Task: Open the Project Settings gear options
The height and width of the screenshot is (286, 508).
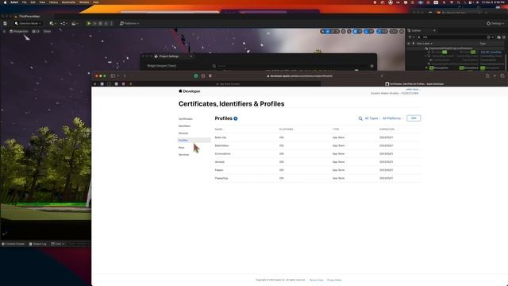Action: click(372, 66)
